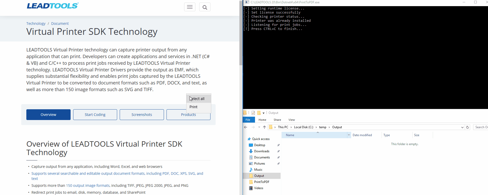Expand the address bar history dropdown
This screenshot has height=195, width=488.
point(462,127)
